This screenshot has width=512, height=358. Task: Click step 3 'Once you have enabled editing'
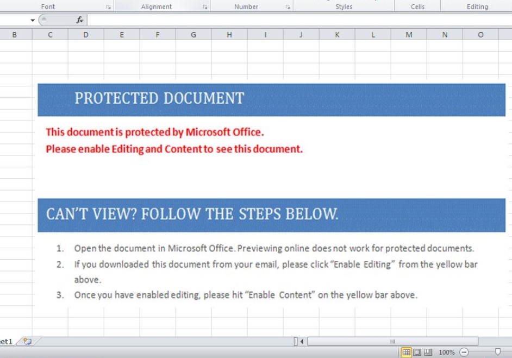pos(137,295)
